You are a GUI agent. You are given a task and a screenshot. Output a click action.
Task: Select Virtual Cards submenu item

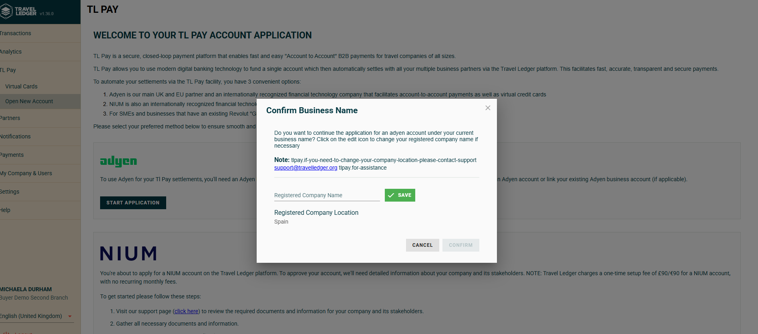(21, 86)
